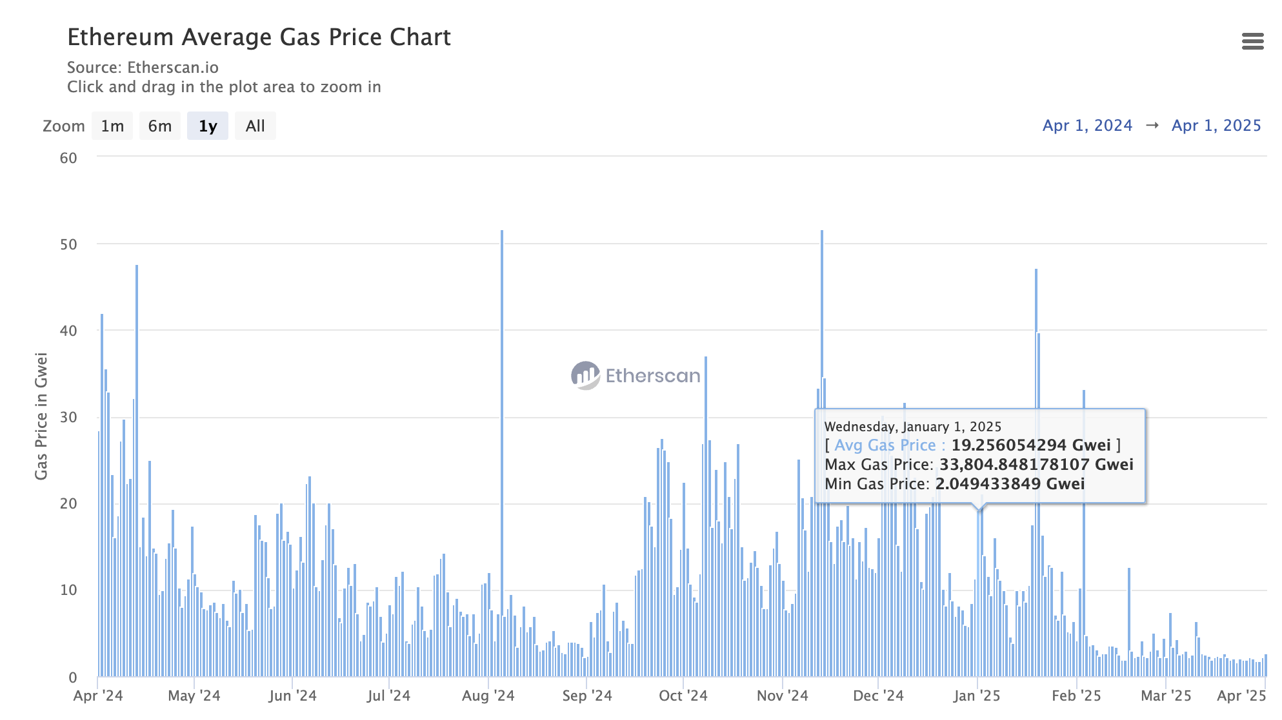The image size is (1282, 720).
Task: Select the 1y zoom range
Action: point(208,126)
